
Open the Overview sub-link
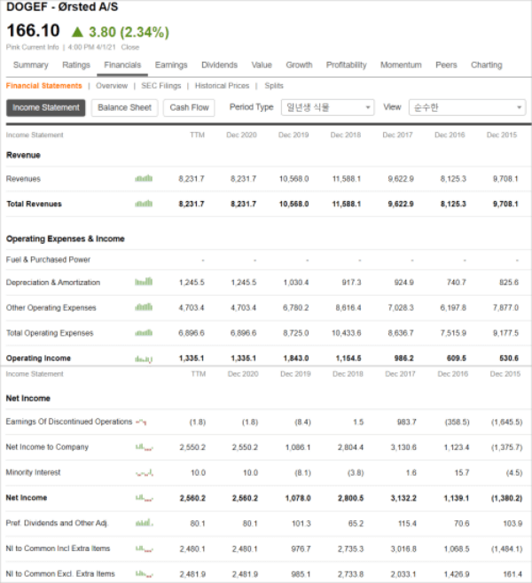tap(112, 86)
